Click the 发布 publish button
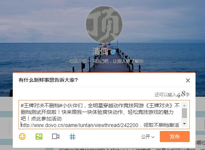Image resolution: width=205 pixels, height=150 pixels. (x=175, y=136)
